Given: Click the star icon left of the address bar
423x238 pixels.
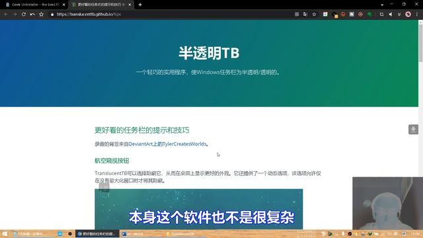Looking at the screenshot, I should (41, 15).
